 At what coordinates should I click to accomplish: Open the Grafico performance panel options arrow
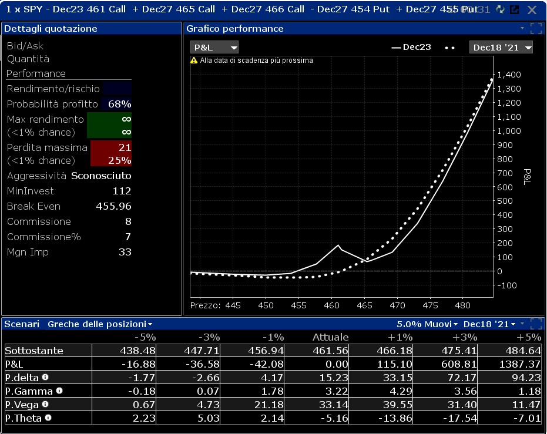coord(522,28)
